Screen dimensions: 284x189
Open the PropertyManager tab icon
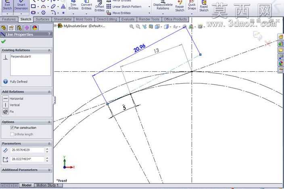click(x=11, y=28)
